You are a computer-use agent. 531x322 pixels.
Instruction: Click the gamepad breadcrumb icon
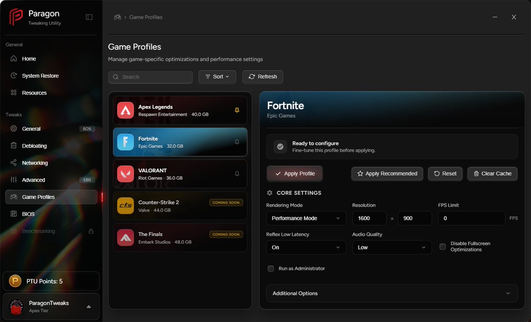pos(117,17)
